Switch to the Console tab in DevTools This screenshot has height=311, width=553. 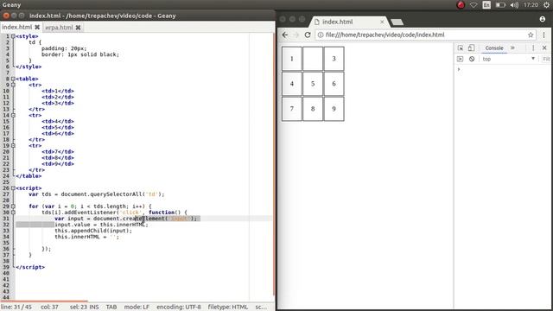(494, 48)
